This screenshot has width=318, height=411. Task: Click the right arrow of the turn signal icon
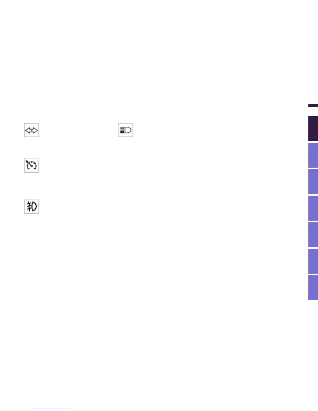coord(35,130)
